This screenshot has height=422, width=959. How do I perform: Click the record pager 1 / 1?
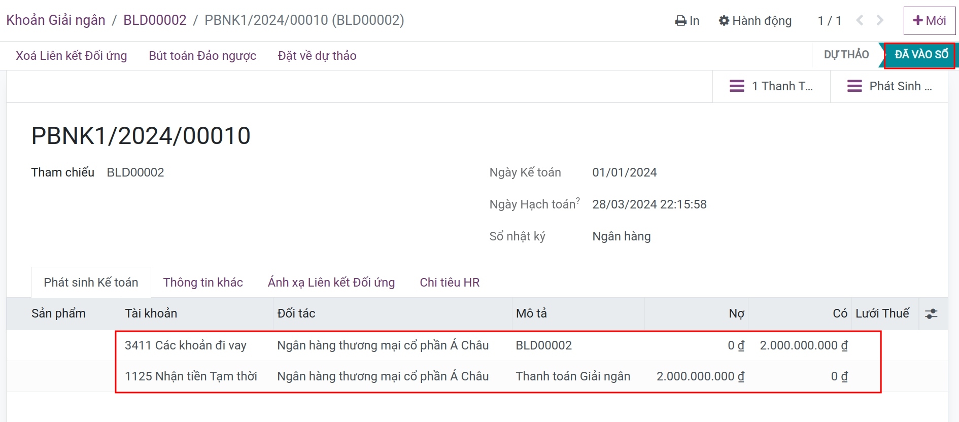tap(830, 21)
